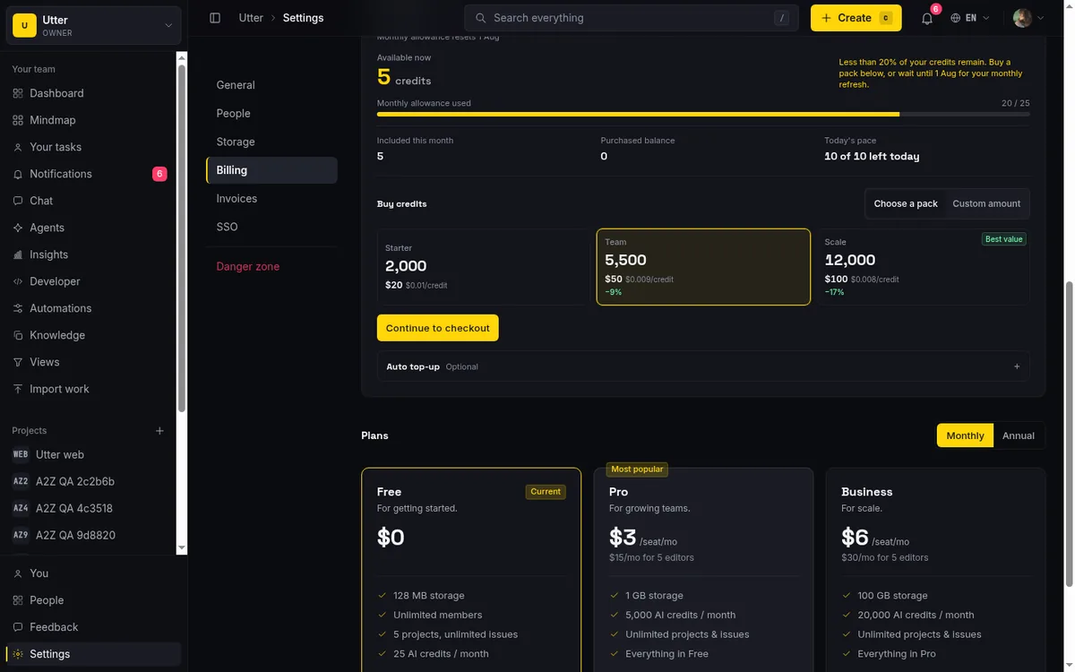
Task: Open the Danger zone section
Action: pos(271,266)
